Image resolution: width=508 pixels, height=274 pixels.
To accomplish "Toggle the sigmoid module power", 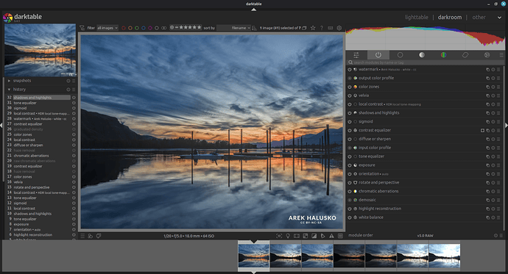I will pos(350,122).
